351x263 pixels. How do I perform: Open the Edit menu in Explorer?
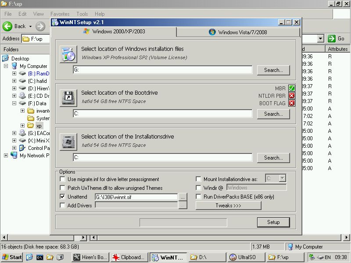pos(22,14)
